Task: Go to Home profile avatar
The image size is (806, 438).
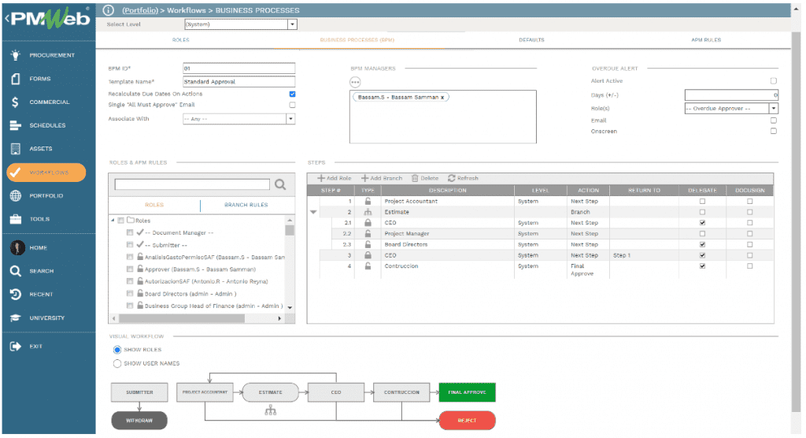Action: point(17,247)
